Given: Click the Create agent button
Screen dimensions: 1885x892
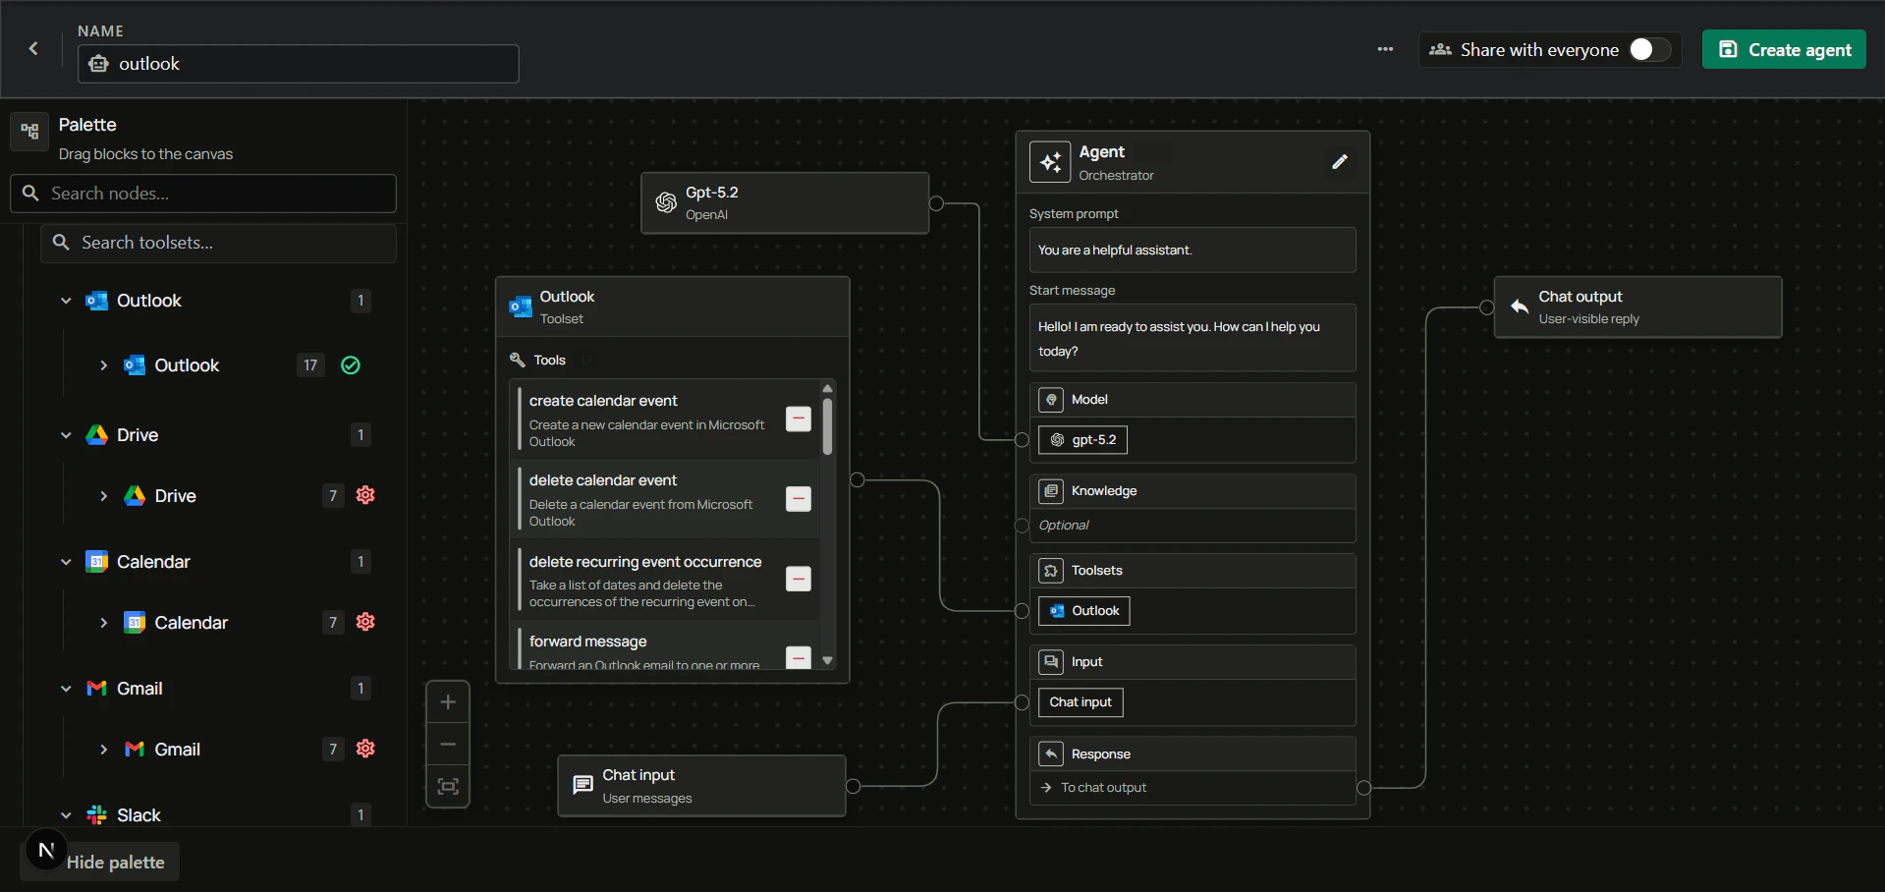Looking at the screenshot, I should coord(1783,49).
